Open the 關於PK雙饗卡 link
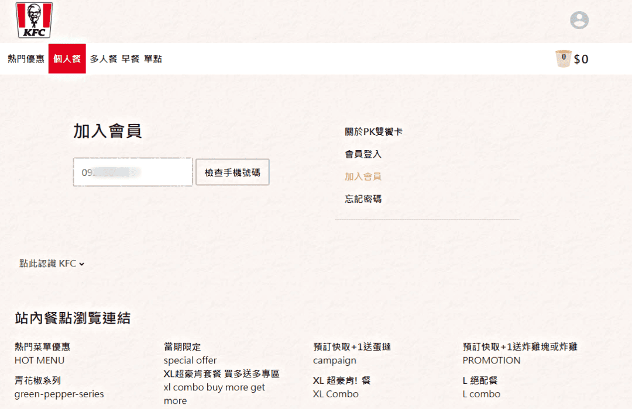 pyautogui.click(x=373, y=131)
